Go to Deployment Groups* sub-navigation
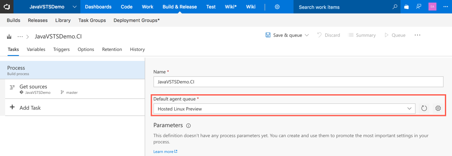Viewport: 452px width, 156px height. tap(137, 20)
